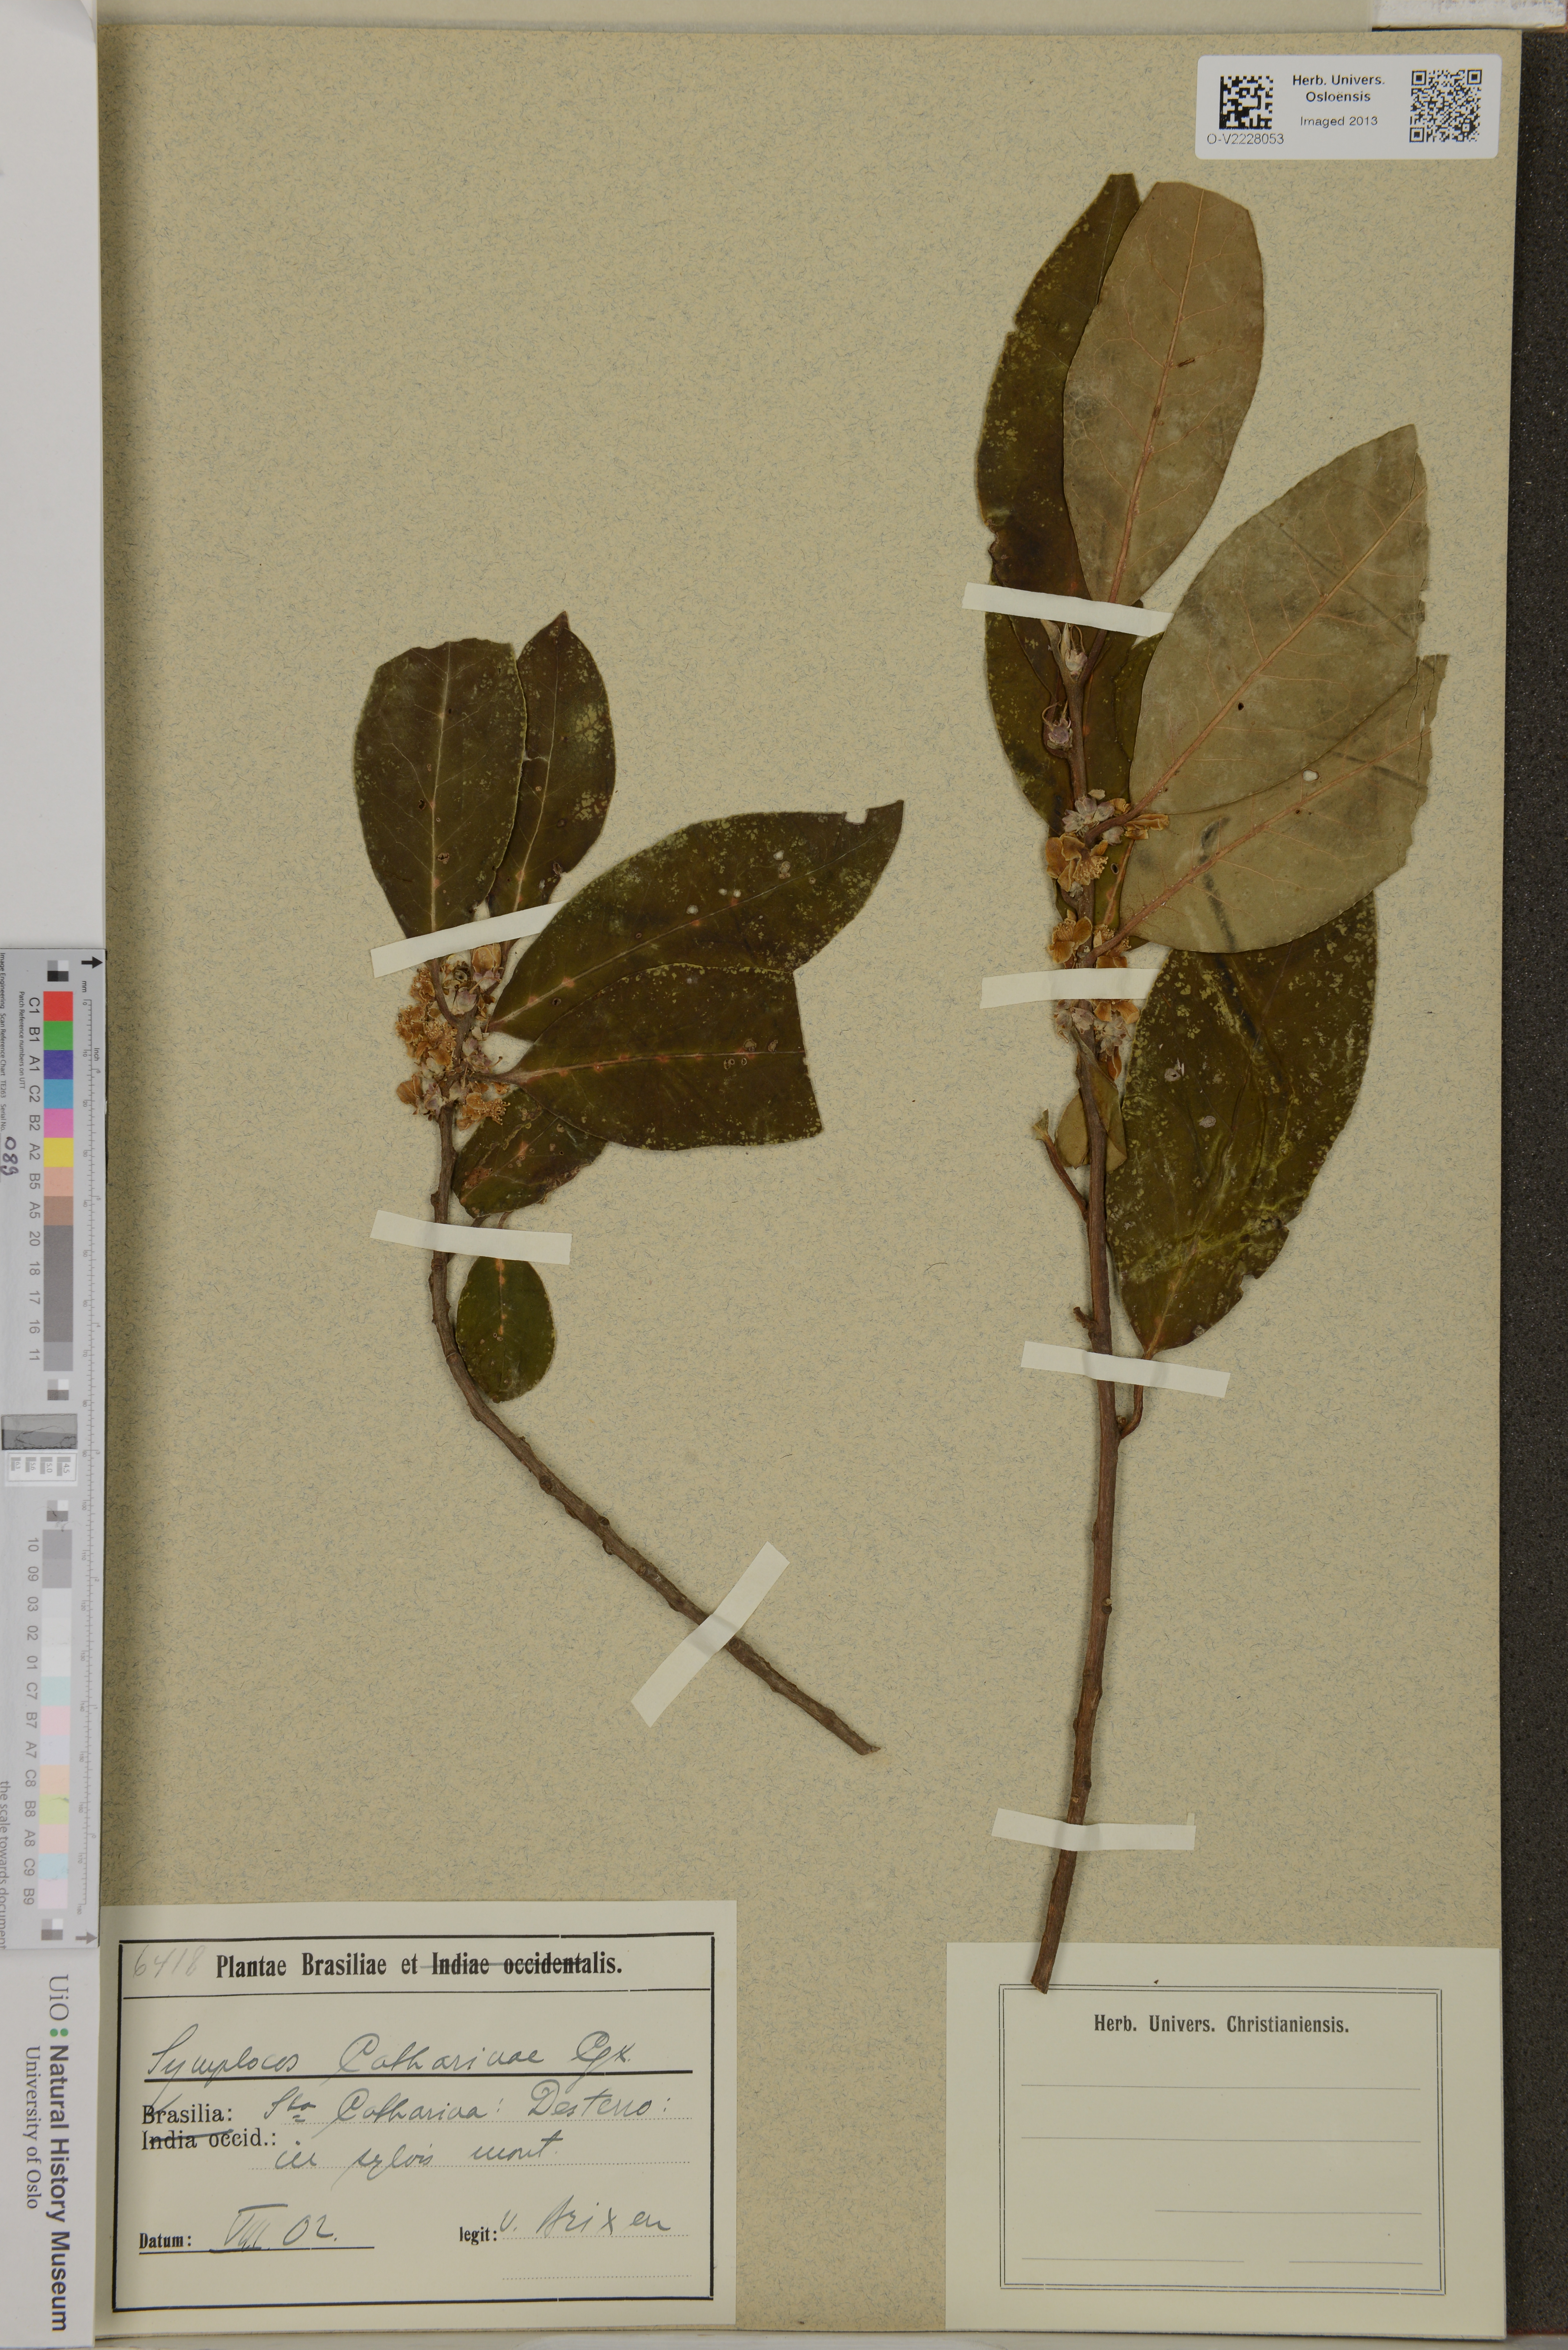Screen dimensions: 1568x2350
Task: Click the Data Matrix barcode beside the catalog number
Action: point(1246,102)
